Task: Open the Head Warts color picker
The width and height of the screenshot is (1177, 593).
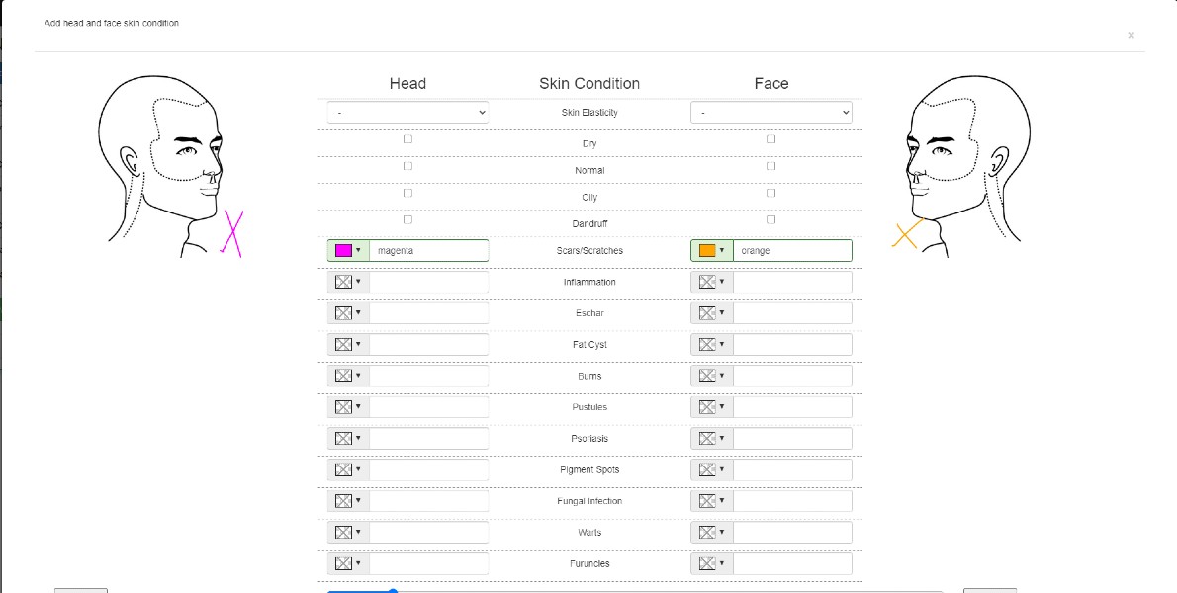Action: click(x=347, y=533)
